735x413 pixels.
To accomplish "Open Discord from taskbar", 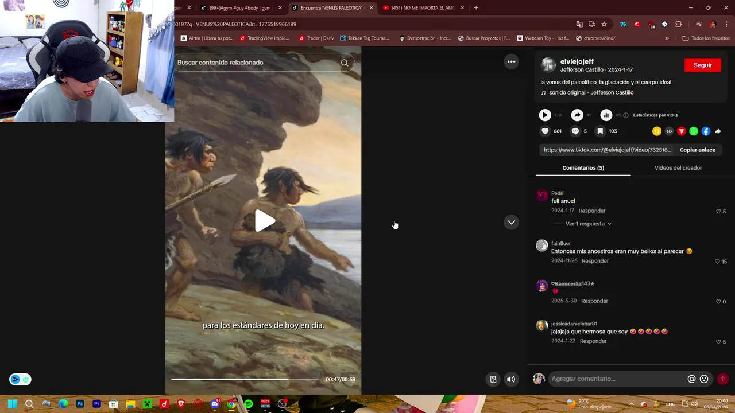I will pyautogui.click(x=215, y=404).
